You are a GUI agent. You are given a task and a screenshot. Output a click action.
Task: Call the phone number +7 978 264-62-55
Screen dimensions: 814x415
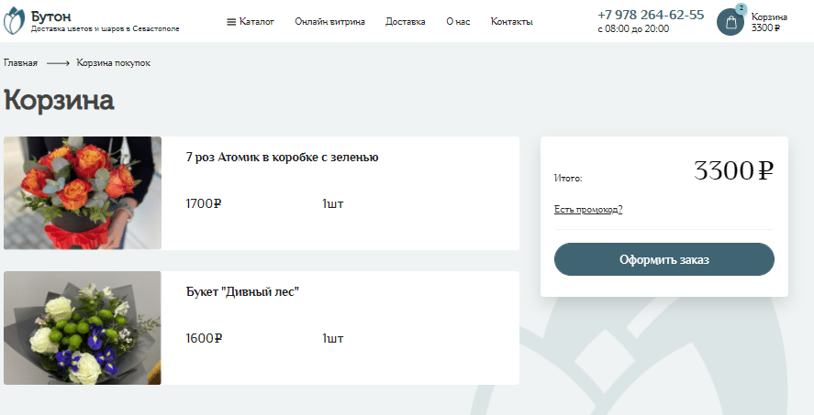[x=650, y=15]
